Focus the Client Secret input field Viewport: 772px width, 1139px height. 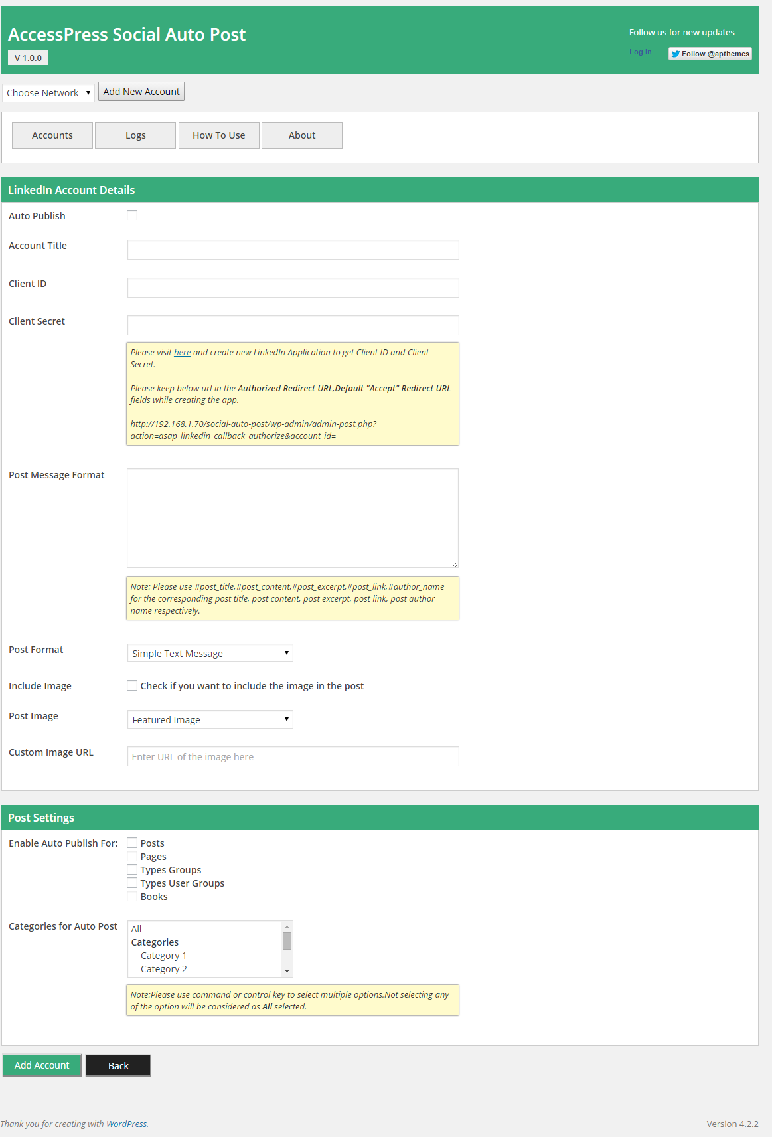(293, 325)
